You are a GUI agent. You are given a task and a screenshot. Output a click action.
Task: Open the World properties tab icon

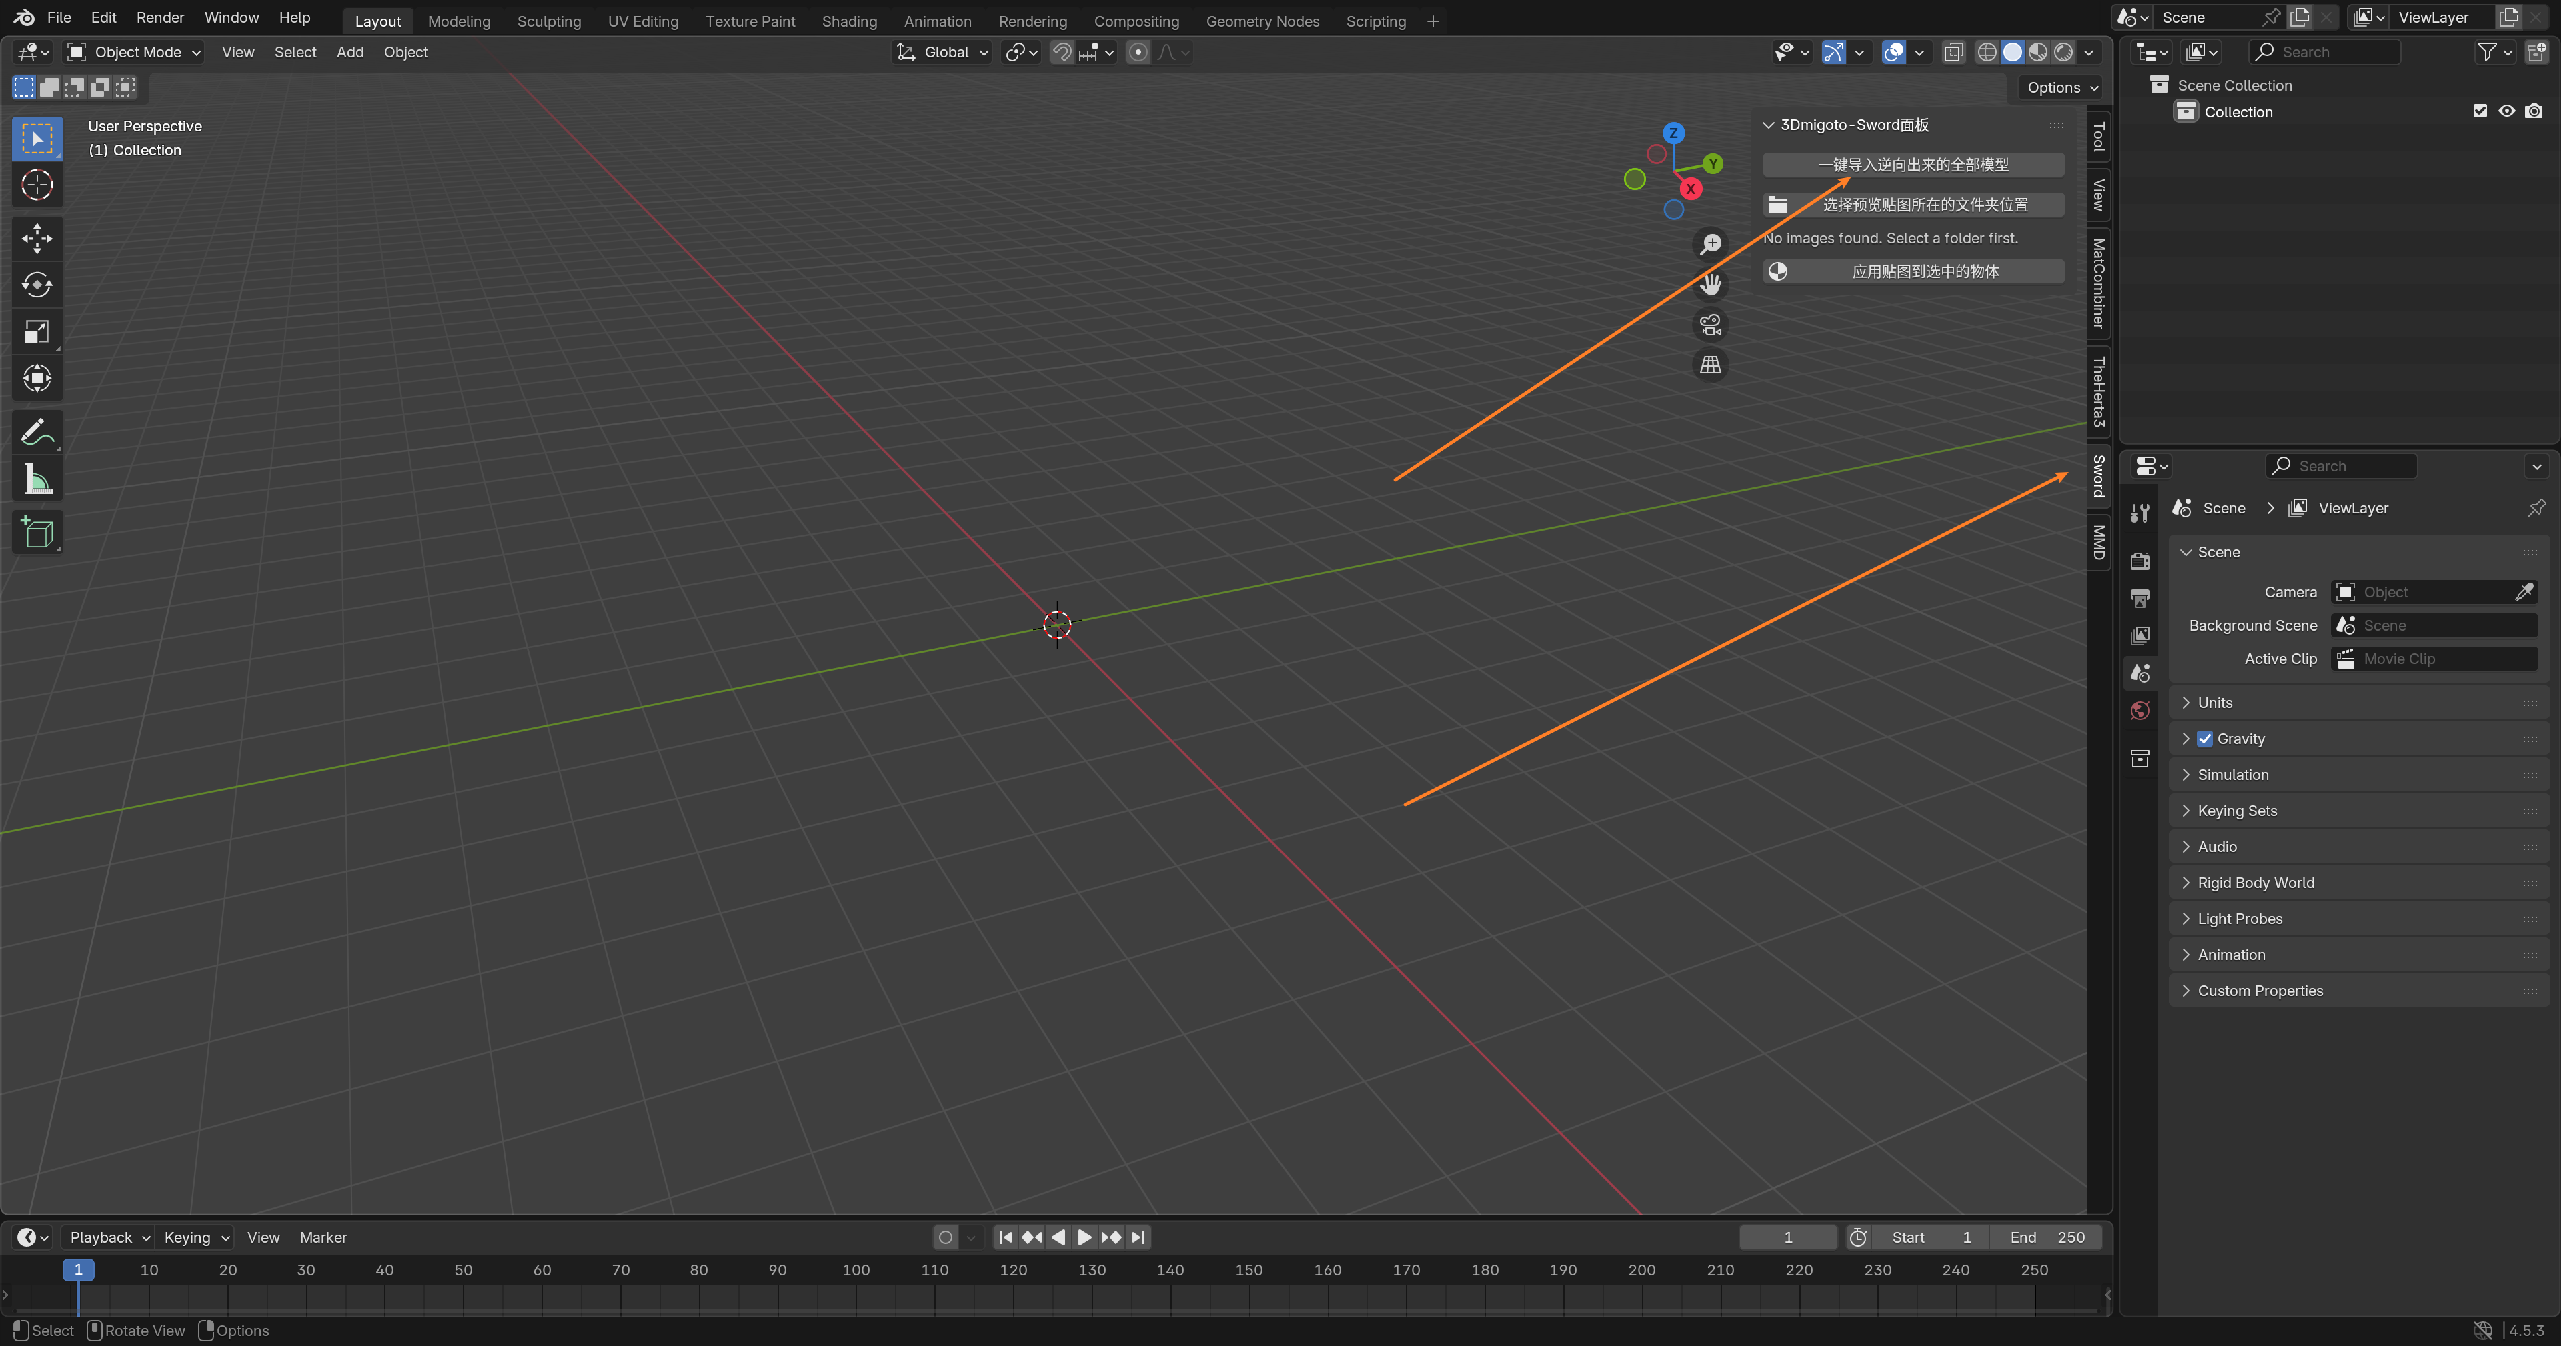pos(2140,711)
